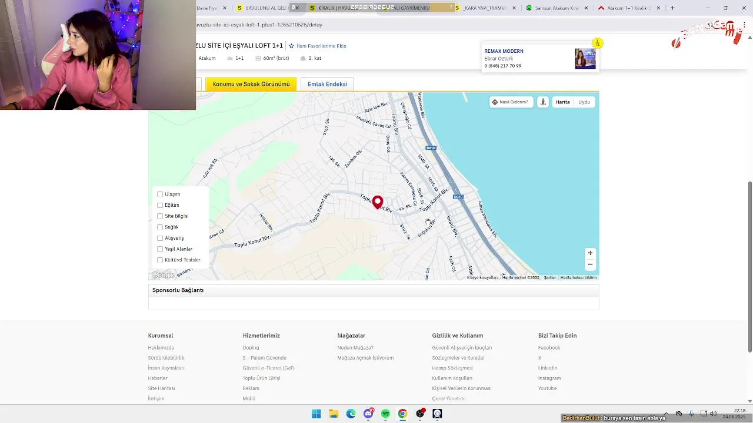Close the KARA YAPI_TRAMVAY tab
The height and width of the screenshot is (423, 753).
515,8
